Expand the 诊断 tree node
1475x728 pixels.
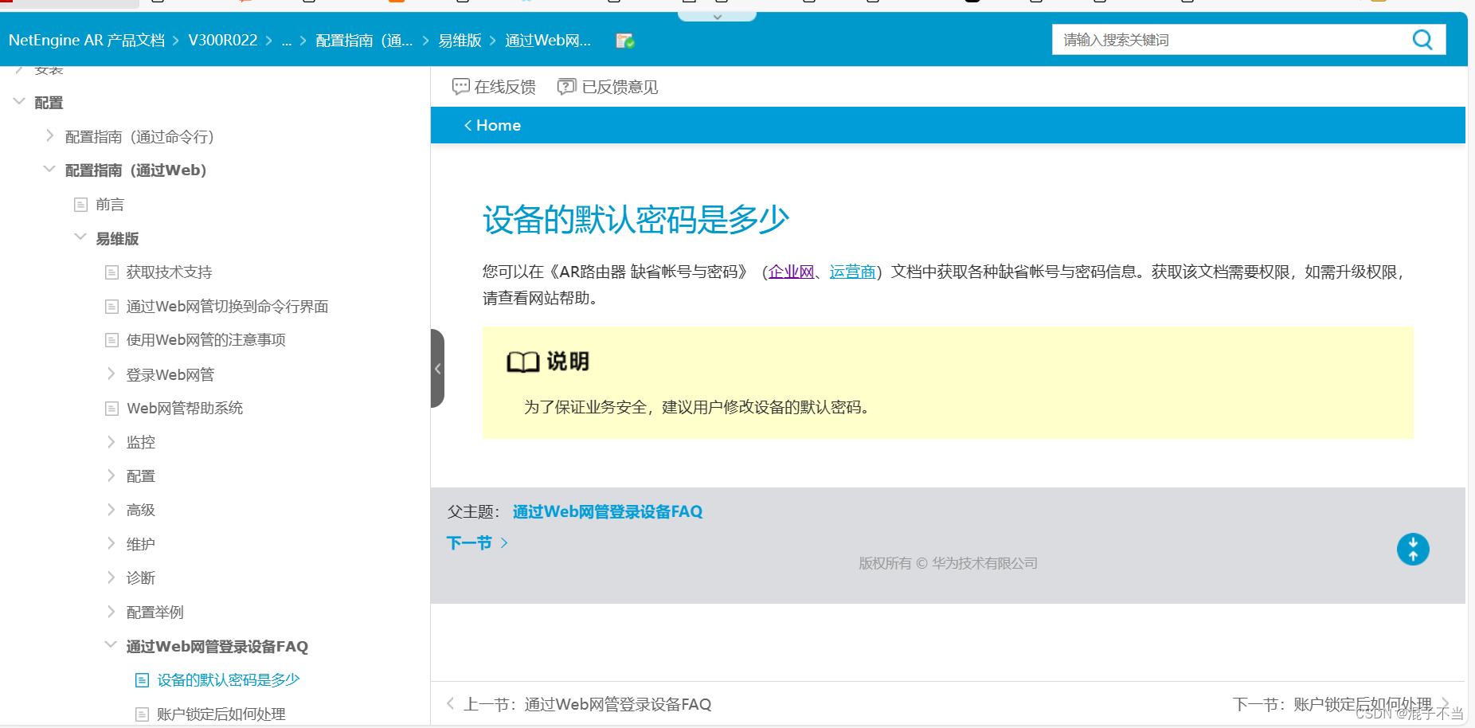pyautogui.click(x=112, y=577)
